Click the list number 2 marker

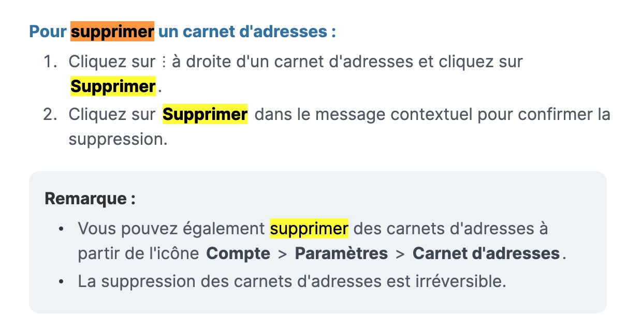(50, 114)
